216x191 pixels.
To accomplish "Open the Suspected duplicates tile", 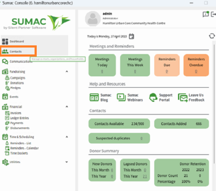I will (119, 138).
